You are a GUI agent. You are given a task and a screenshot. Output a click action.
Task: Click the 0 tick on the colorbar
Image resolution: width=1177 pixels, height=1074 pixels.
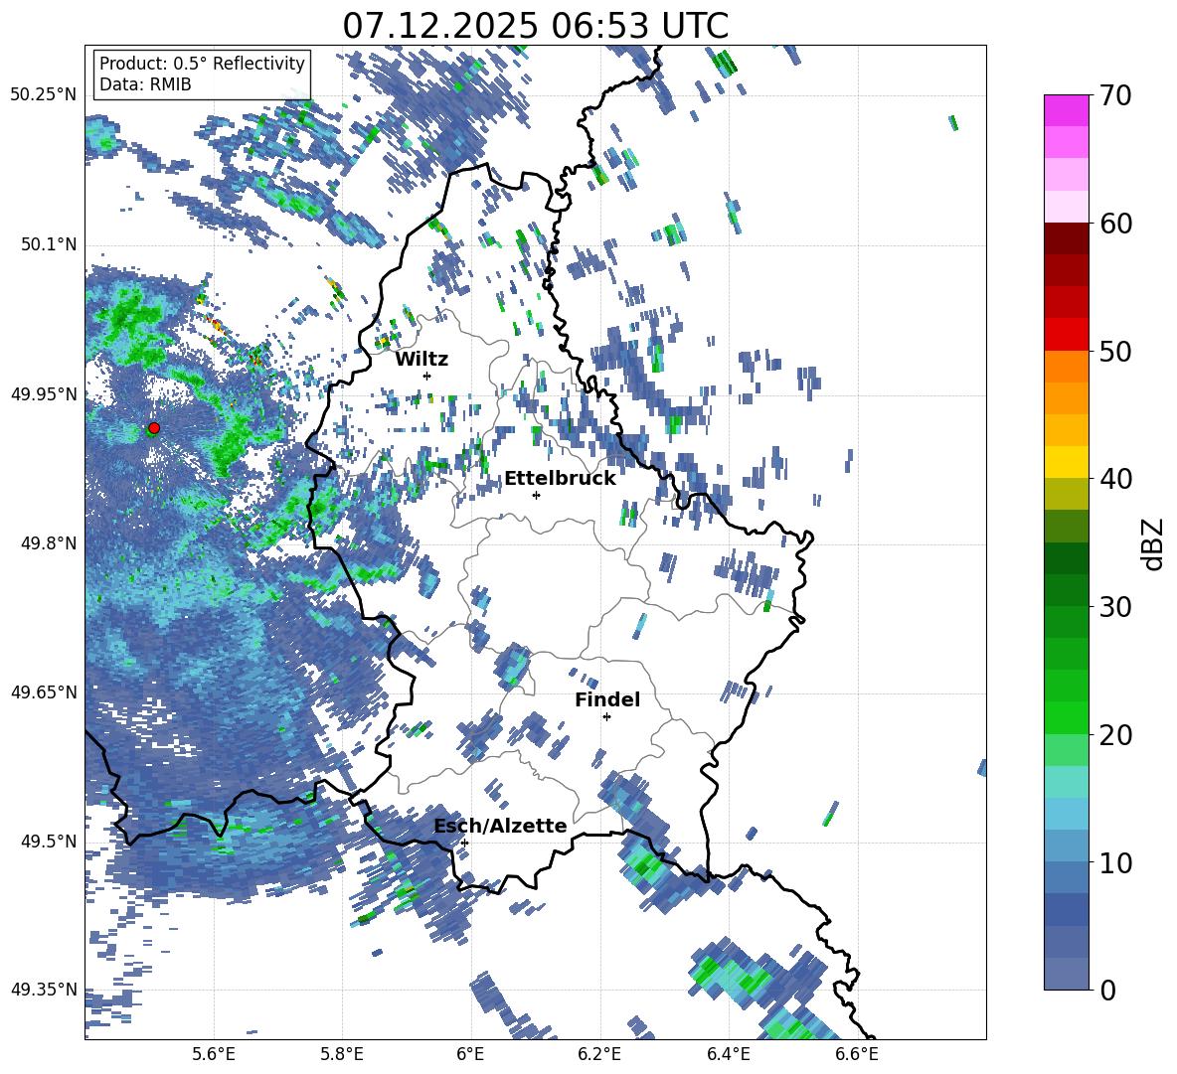point(1107,990)
